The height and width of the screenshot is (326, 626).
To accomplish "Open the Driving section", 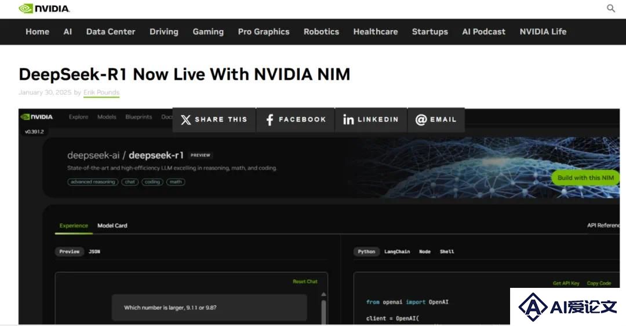I will pos(164,31).
